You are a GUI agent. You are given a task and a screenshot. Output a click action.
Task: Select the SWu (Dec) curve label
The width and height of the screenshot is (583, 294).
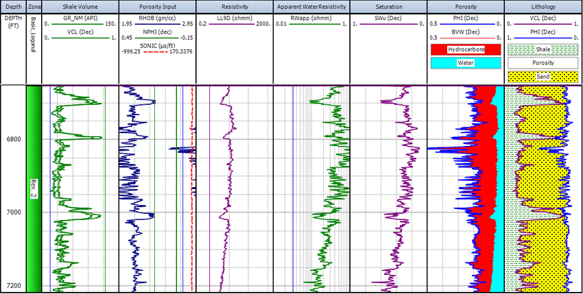pyautogui.click(x=388, y=18)
